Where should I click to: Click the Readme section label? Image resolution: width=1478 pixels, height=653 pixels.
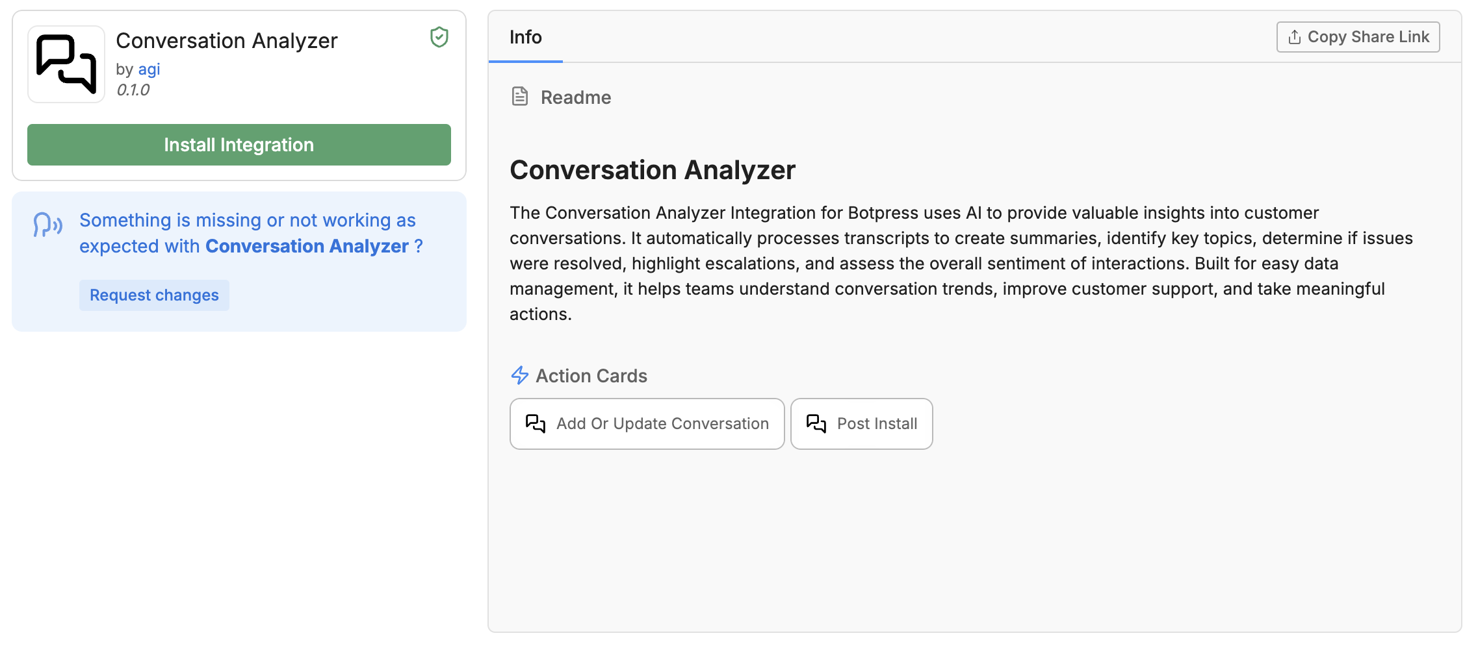point(575,97)
